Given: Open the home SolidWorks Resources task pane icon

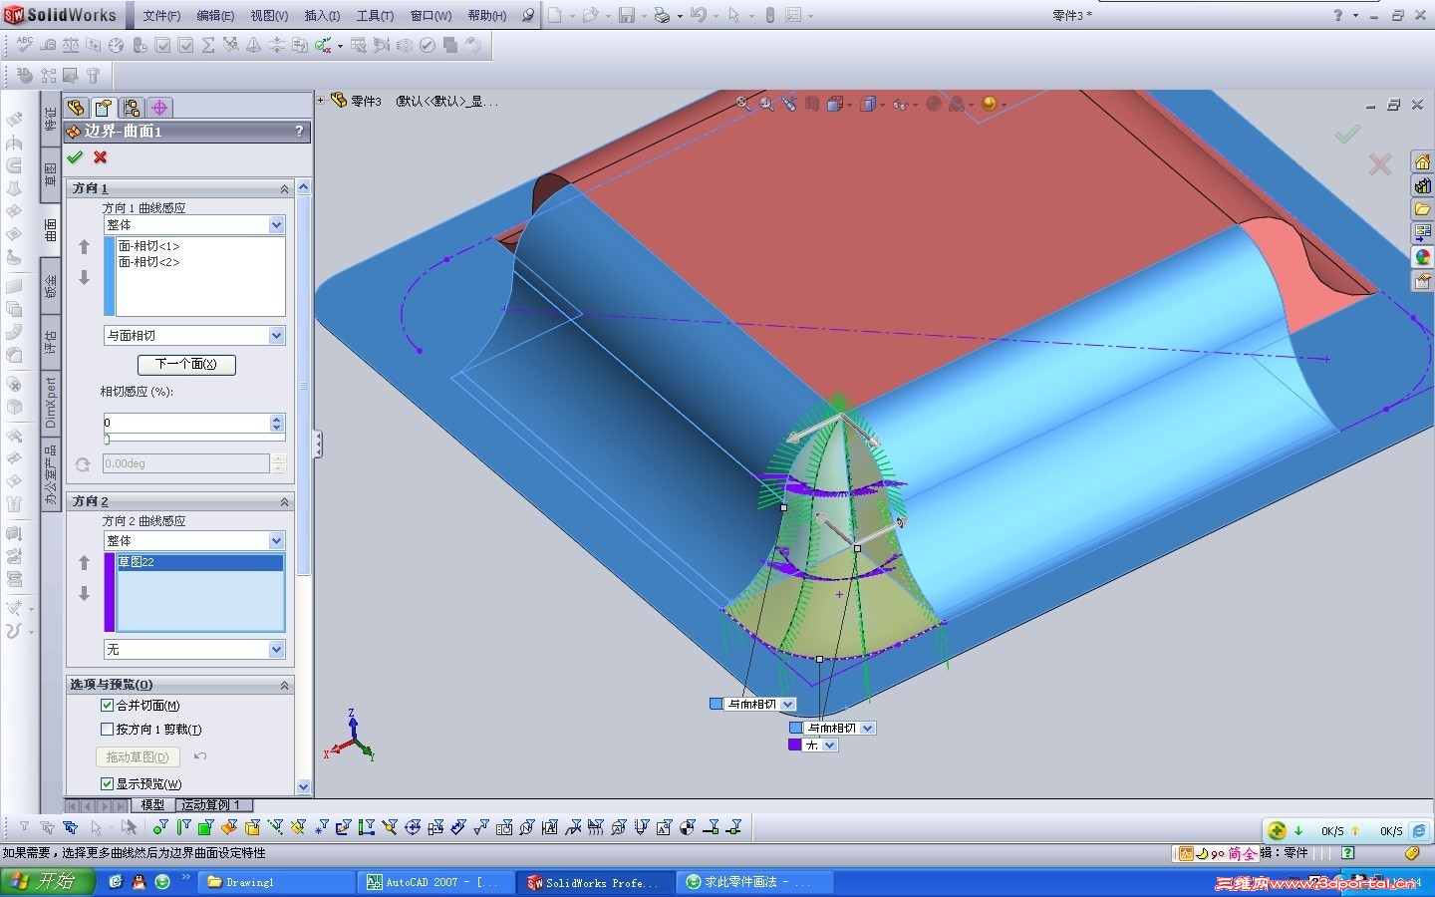Looking at the screenshot, I should pyautogui.click(x=1423, y=161).
